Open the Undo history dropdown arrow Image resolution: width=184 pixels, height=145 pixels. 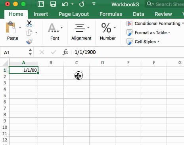tap(72, 4)
